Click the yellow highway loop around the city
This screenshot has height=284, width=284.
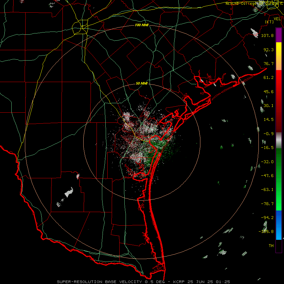(80, 27)
